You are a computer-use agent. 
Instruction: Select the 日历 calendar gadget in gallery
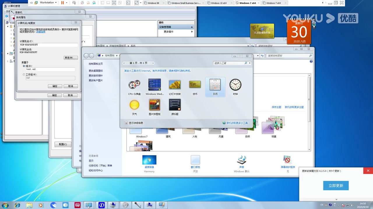[215, 87]
